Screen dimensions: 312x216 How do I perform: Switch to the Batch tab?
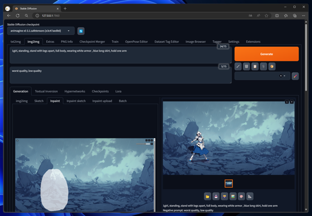[123, 101]
